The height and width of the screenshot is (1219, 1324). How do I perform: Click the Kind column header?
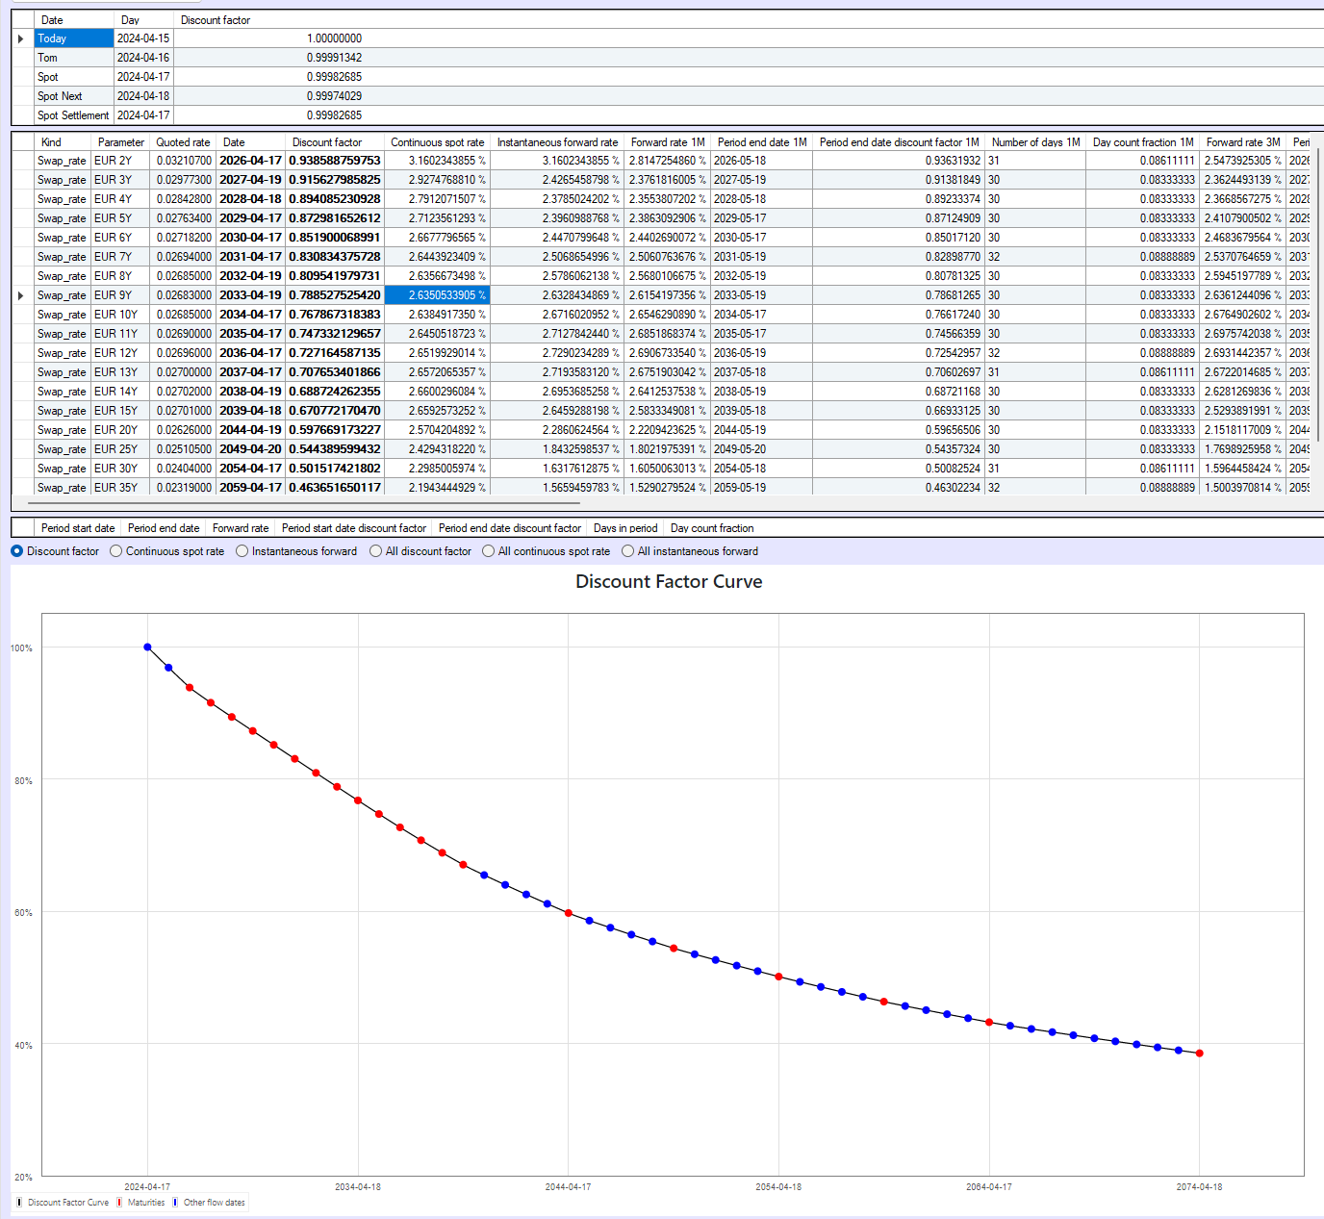click(62, 141)
